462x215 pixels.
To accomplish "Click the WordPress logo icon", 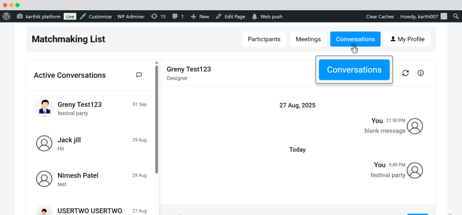I will pyautogui.click(x=7, y=16).
